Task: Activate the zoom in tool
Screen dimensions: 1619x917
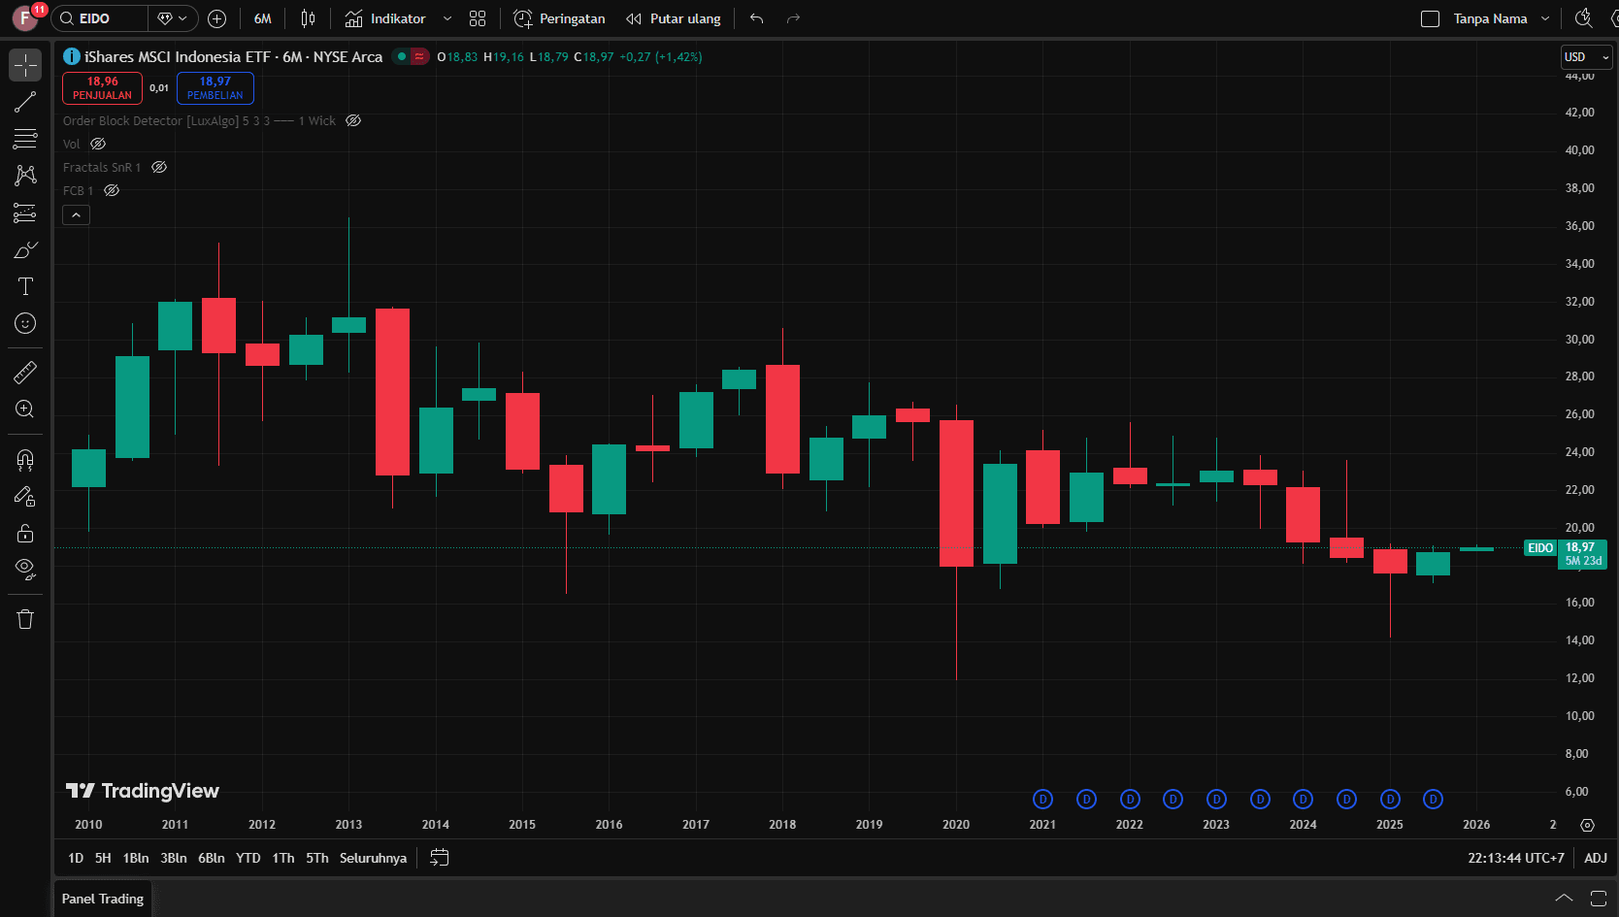Action: click(x=25, y=409)
